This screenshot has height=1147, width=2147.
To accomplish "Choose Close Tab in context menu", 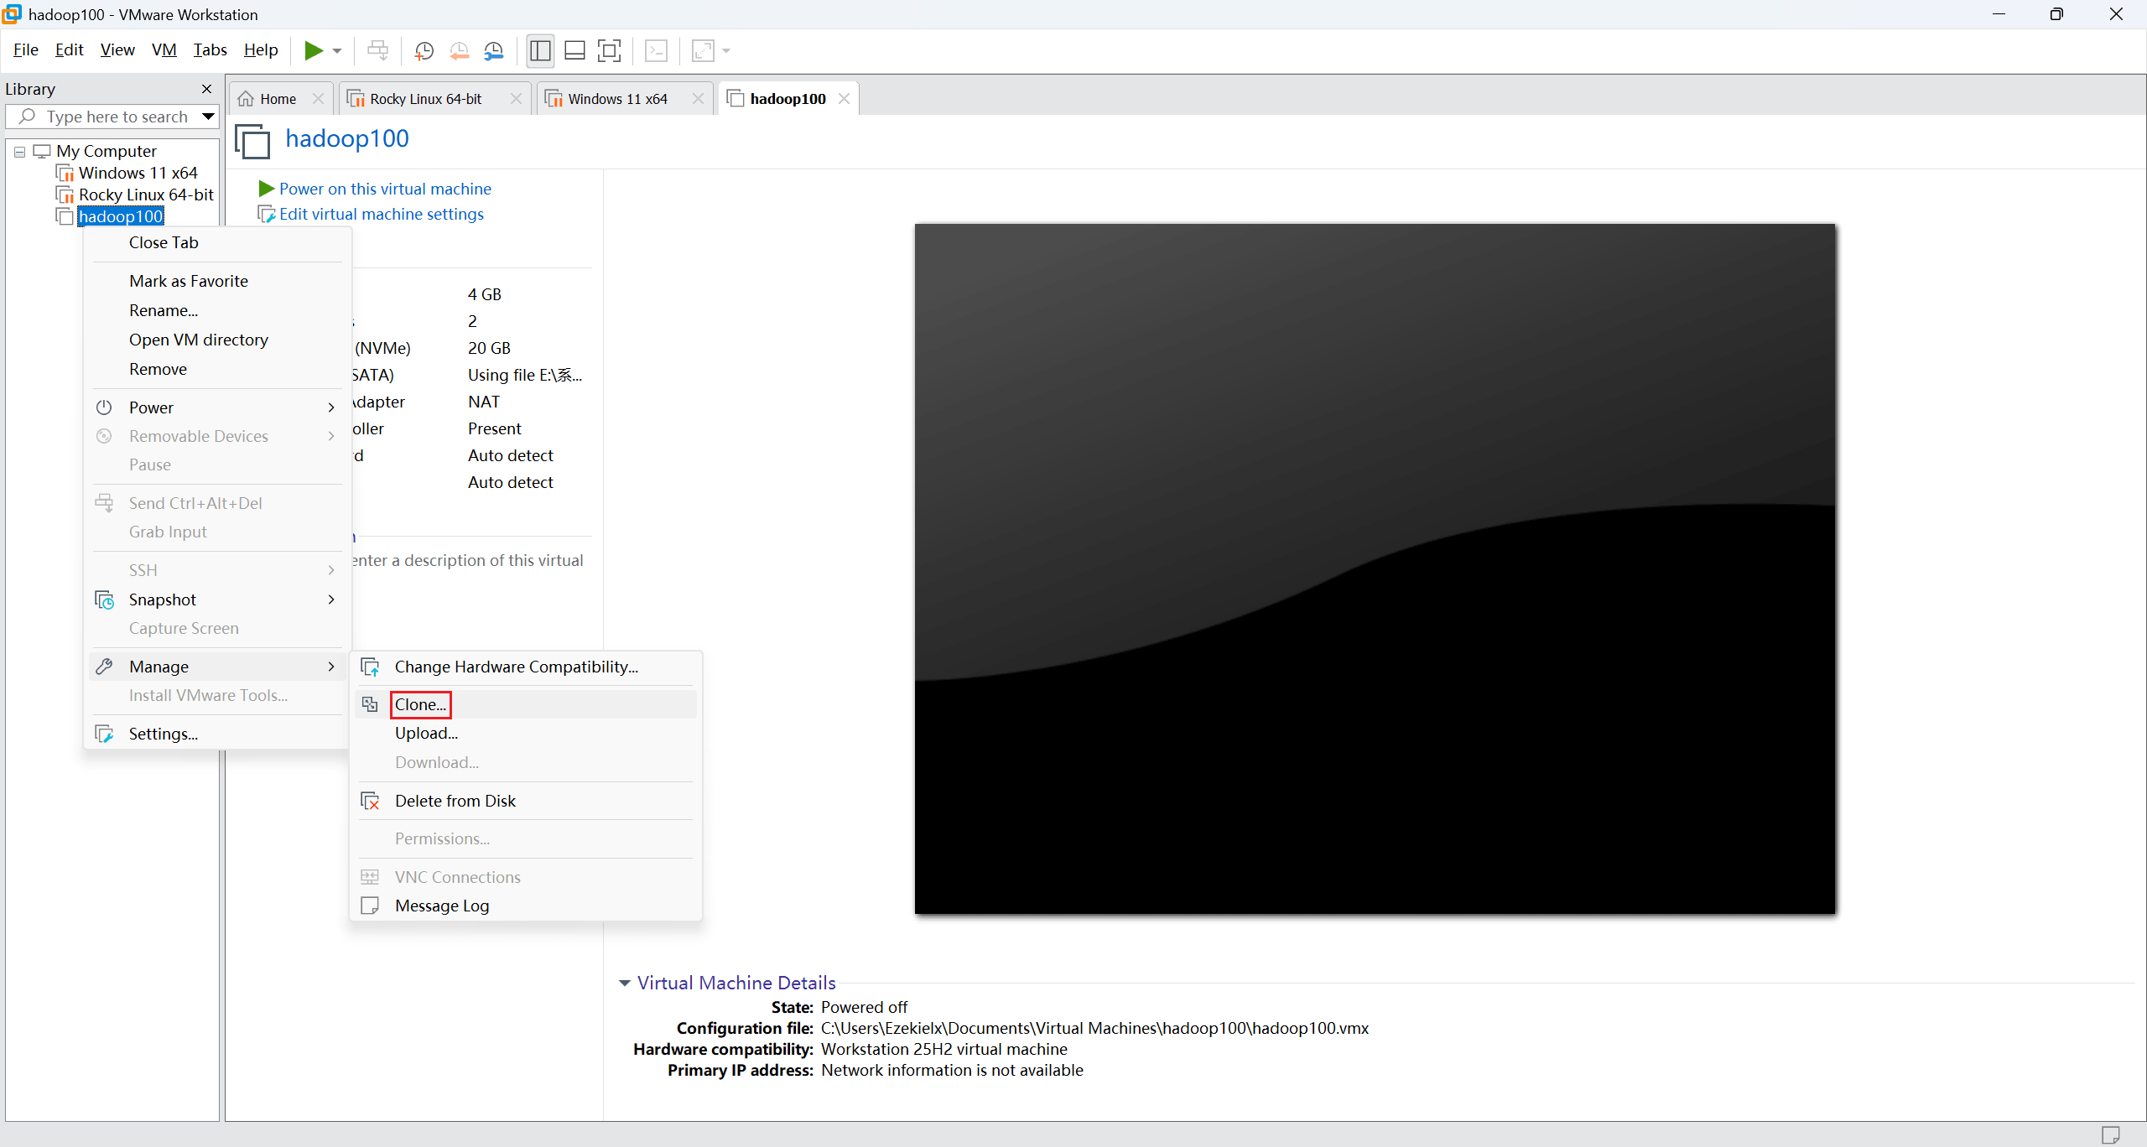I will pyautogui.click(x=218, y=243).
